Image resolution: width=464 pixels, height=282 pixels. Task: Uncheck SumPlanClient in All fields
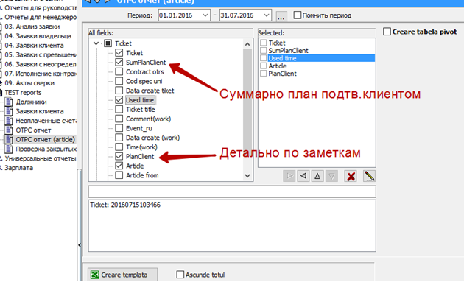[119, 63]
